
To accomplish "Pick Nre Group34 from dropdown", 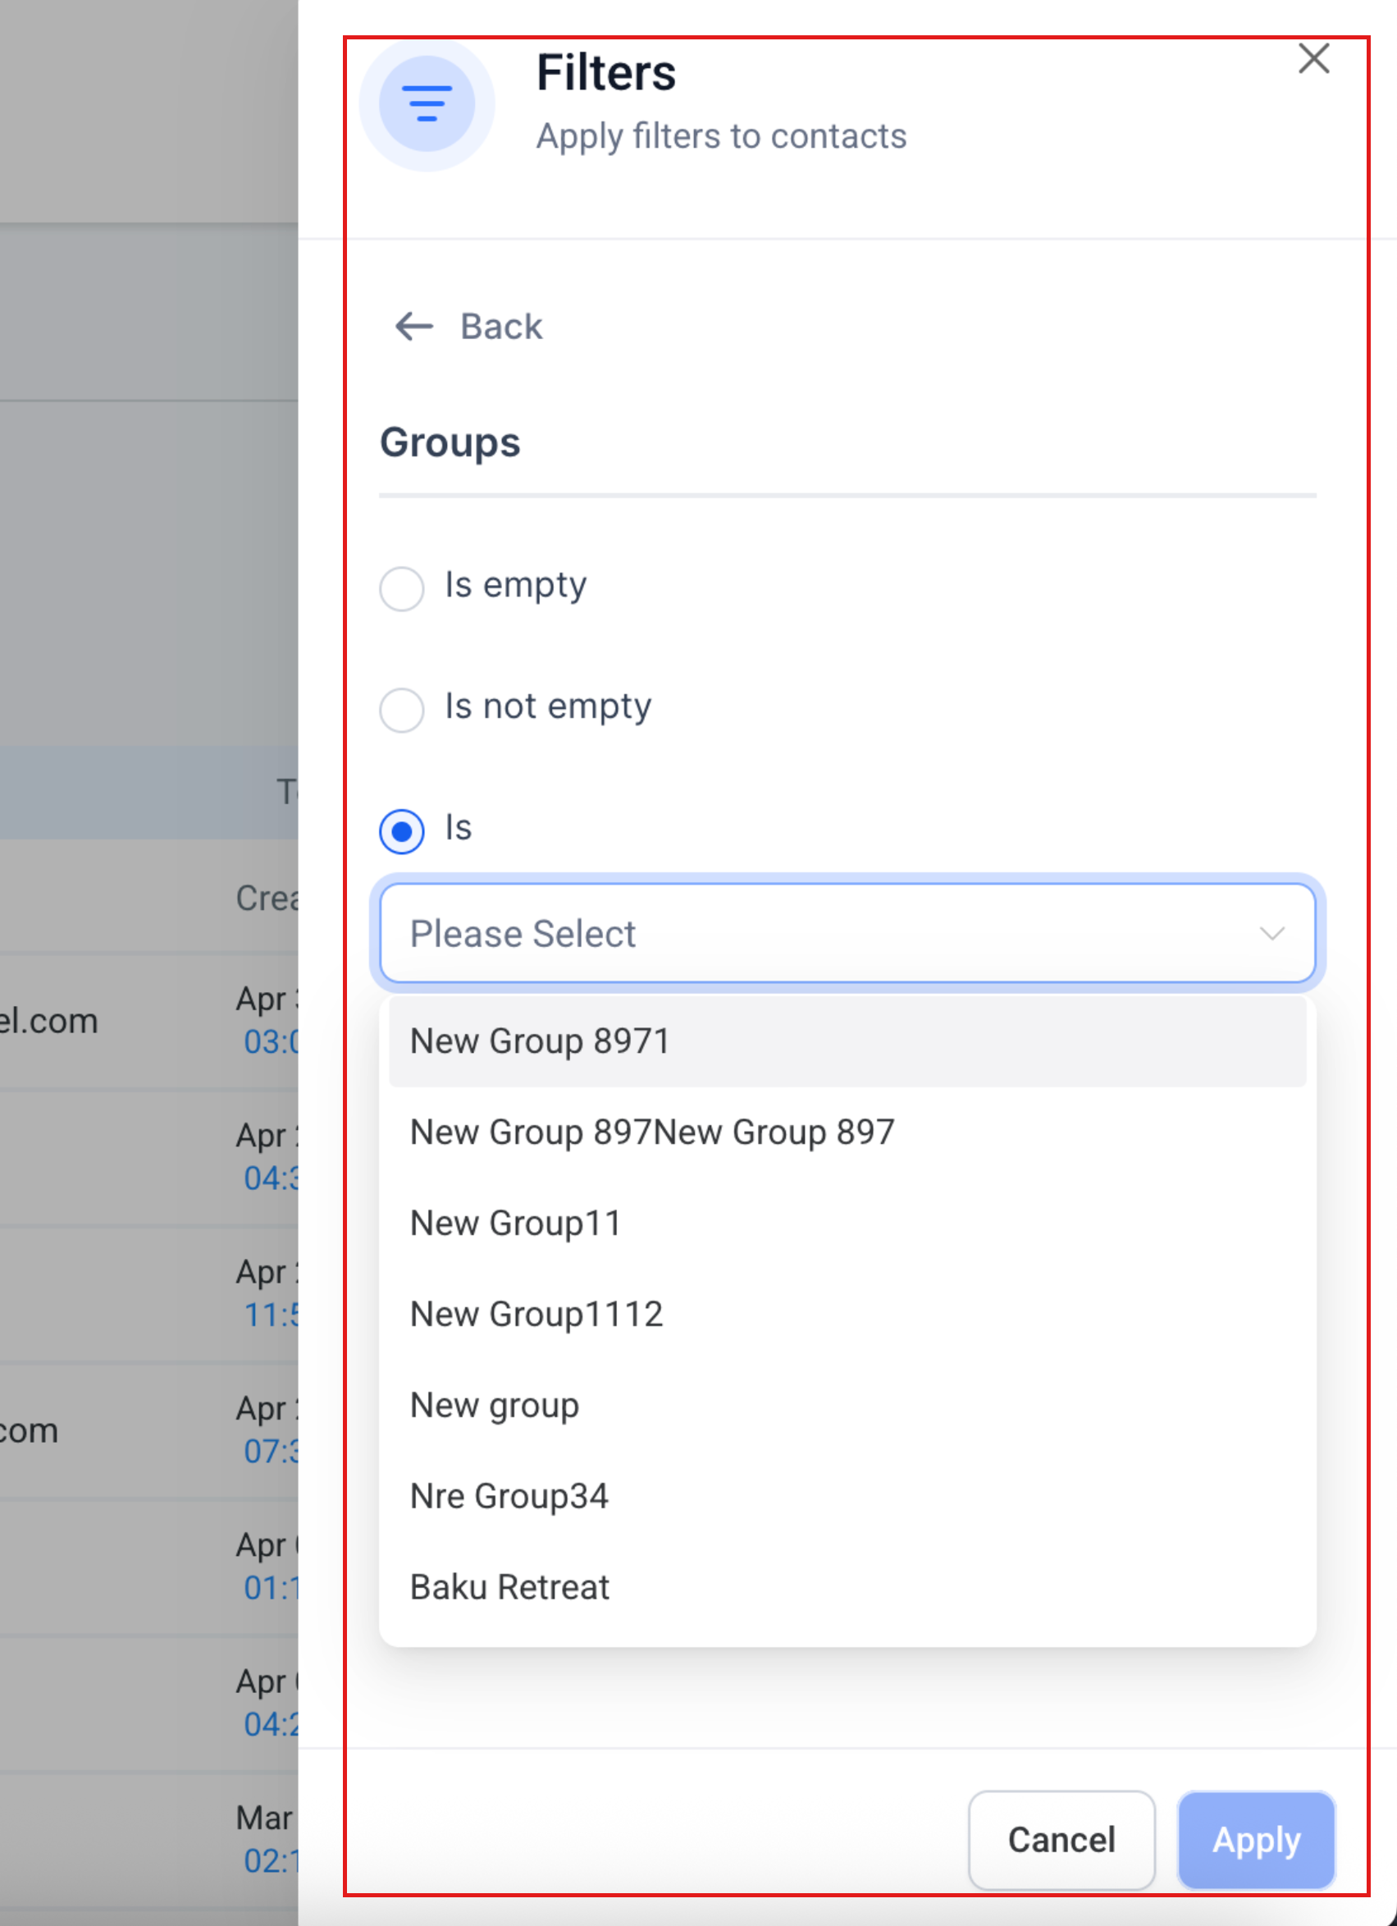I will 509,1495.
